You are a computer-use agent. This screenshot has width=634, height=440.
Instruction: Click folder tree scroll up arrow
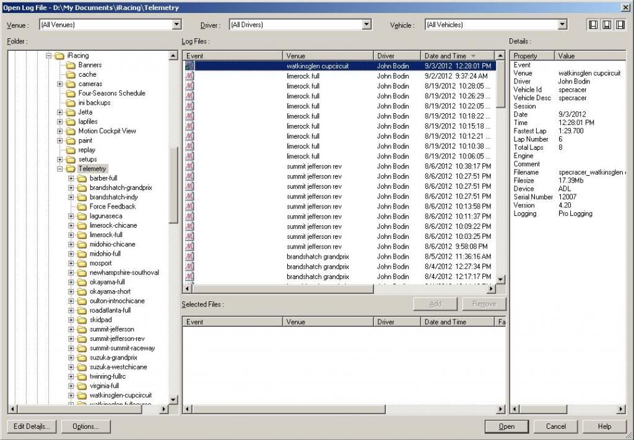173,55
